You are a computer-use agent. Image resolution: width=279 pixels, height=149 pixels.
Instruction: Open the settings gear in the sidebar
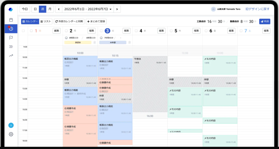[x=11, y=134]
